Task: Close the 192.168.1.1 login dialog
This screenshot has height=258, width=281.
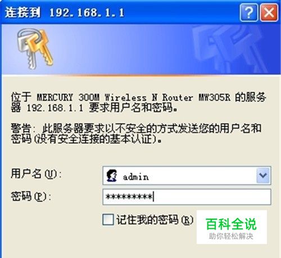Action: [x=269, y=13]
